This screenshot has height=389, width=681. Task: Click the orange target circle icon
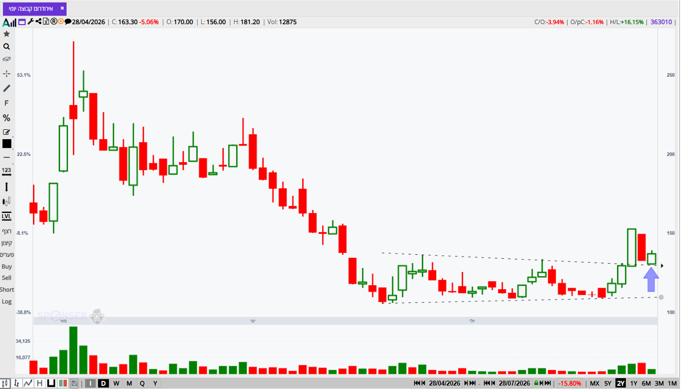pyautogui.click(x=61, y=22)
